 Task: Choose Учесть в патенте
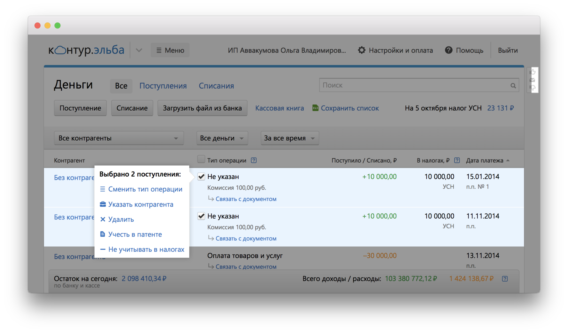click(135, 234)
